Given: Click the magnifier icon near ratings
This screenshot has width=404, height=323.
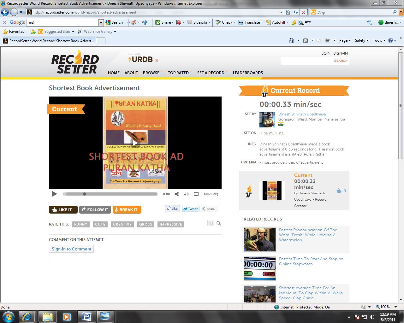Looking at the screenshot, I should 219,223.
